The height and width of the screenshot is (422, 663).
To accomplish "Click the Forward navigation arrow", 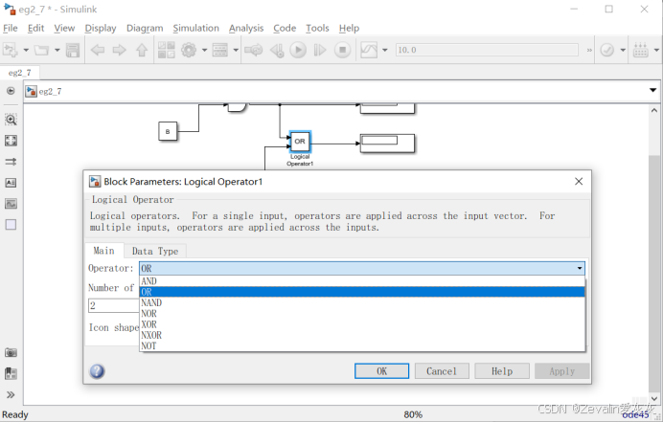I will (119, 51).
